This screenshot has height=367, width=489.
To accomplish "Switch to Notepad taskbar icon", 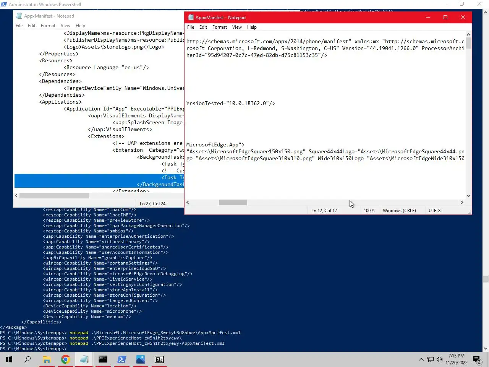I will [x=84, y=359].
